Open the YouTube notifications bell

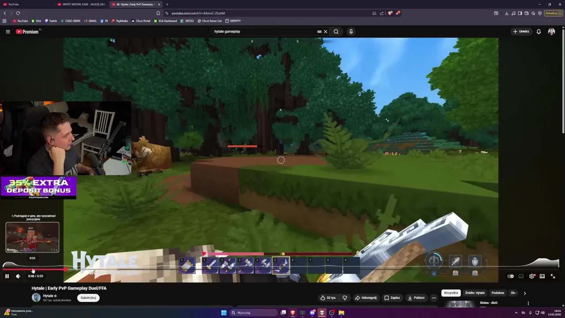pos(539,32)
